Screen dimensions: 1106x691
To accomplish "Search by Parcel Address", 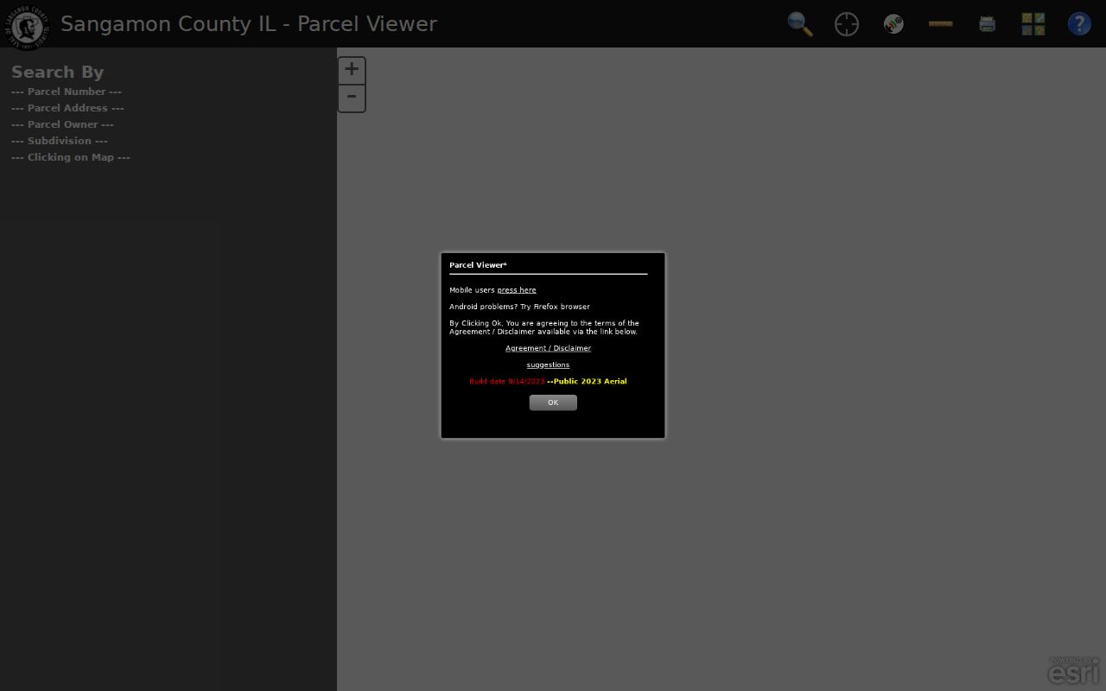I will click(x=67, y=108).
